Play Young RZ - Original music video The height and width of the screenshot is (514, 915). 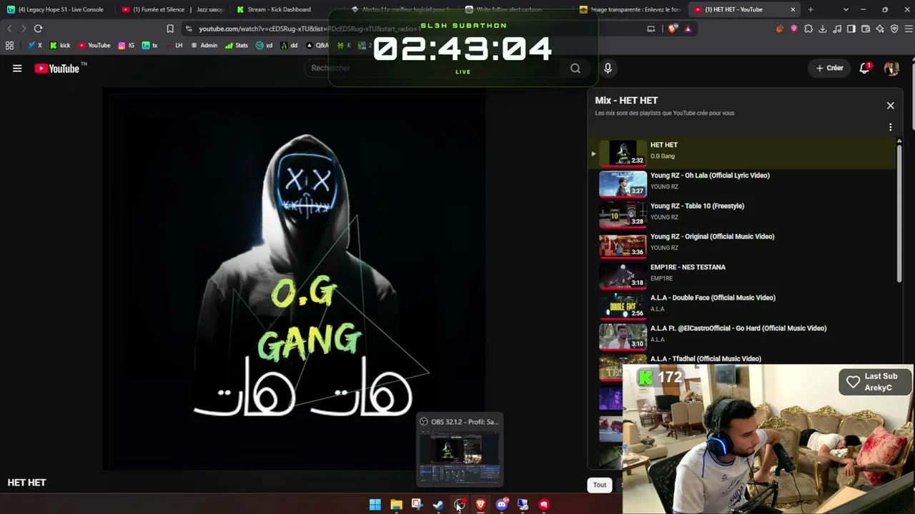click(743, 245)
